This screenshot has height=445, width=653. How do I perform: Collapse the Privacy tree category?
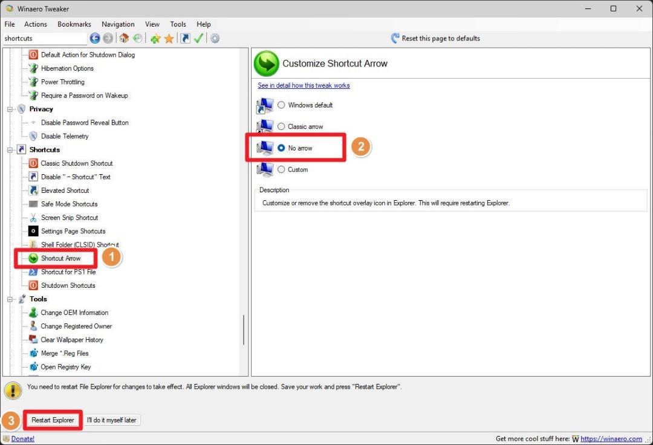10,109
